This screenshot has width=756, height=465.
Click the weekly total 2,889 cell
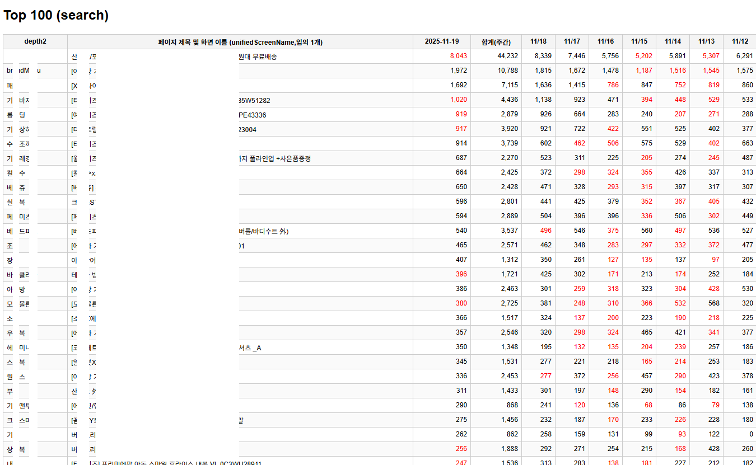(x=496, y=217)
